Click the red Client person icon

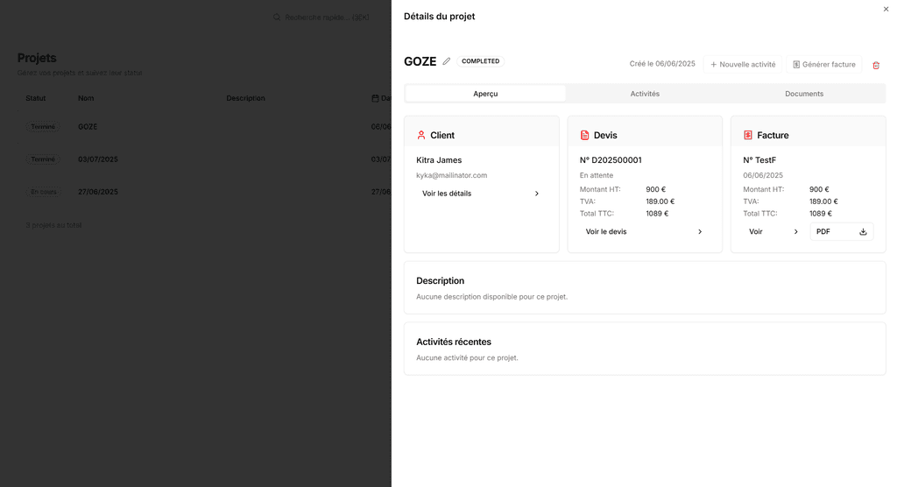(x=421, y=135)
